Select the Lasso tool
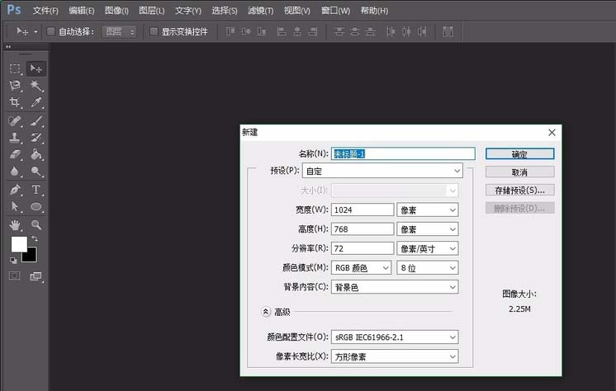616x391 pixels. (15, 86)
